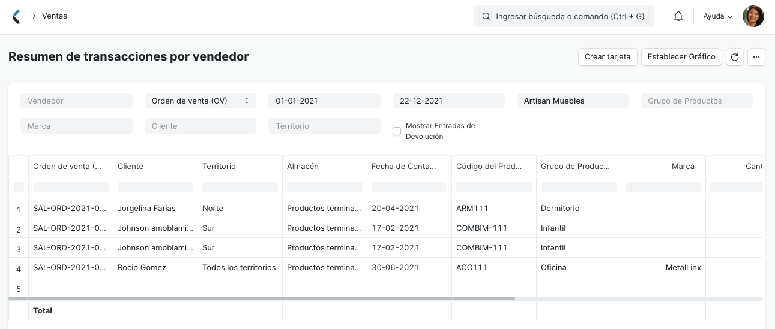
Task: Sort by Orden de venta column header
Action: tap(71, 166)
